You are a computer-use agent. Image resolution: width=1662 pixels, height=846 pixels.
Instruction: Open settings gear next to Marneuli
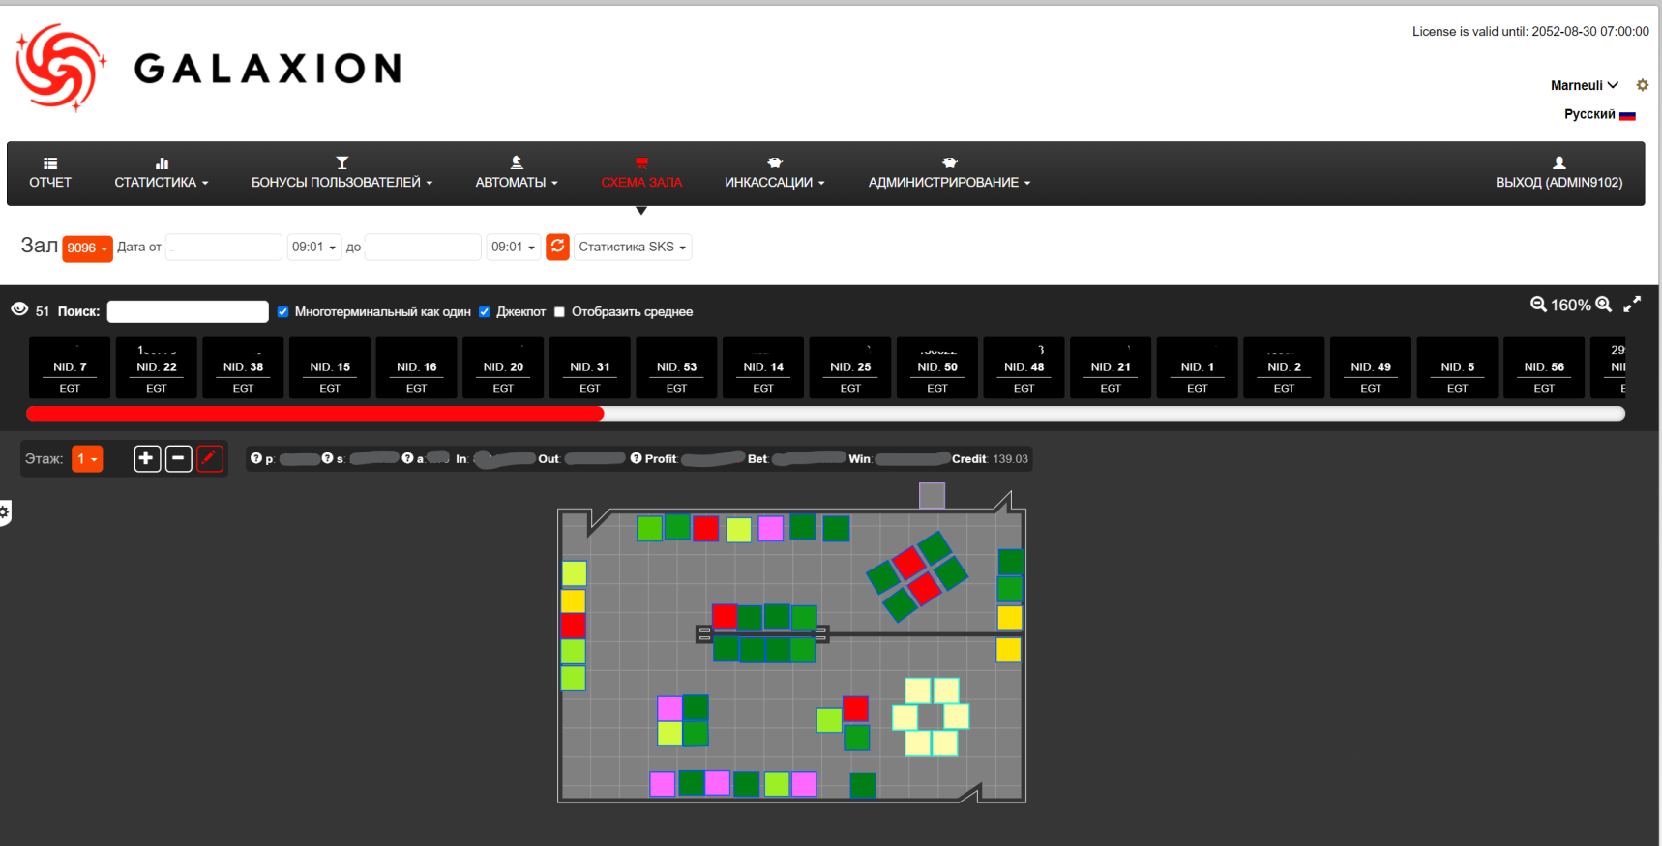pyautogui.click(x=1642, y=85)
